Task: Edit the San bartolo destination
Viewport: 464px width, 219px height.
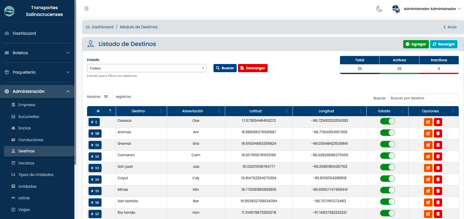Action: pyautogui.click(x=428, y=202)
